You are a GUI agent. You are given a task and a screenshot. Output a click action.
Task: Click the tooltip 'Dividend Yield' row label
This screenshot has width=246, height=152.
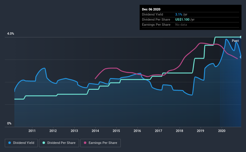pyautogui.click(x=153, y=14)
